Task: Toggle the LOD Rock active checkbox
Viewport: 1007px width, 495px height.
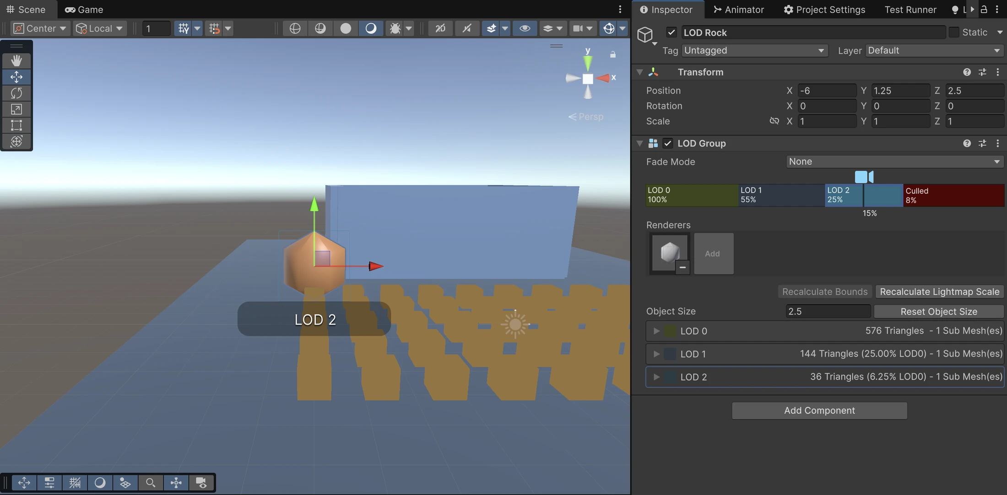Action: point(671,32)
